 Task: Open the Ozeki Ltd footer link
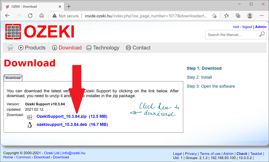click(x=52, y=153)
